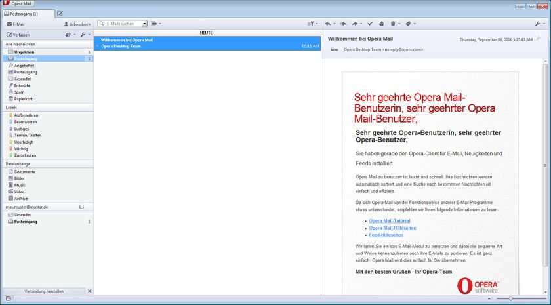The width and height of the screenshot is (551, 305).
Task: Open Posteingang under max.muster@muster.de account
Action: (49, 222)
